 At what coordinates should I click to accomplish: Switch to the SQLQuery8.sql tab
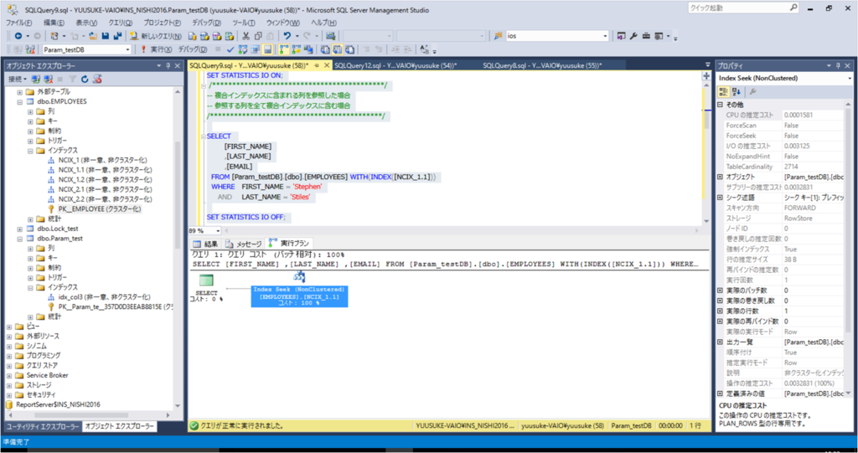coord(542,65)
